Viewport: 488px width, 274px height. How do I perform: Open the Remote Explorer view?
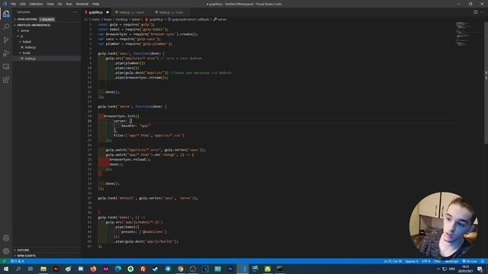click(x=6, y=67)
